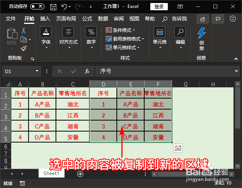The width and height of the screenshot is (242, 188).
Task: Select column A header
Action: (x=20, y=84)
